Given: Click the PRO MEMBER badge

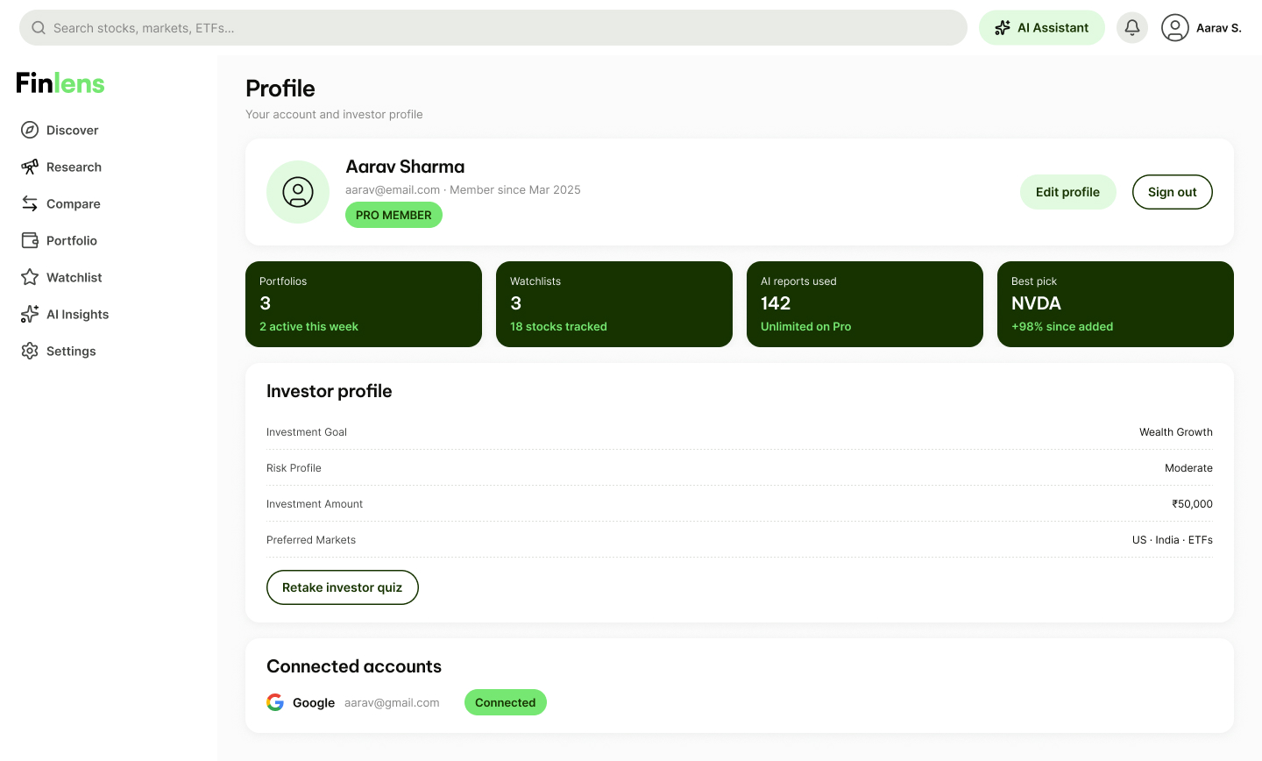Looking at the screenshot, I should click(393, 215).
